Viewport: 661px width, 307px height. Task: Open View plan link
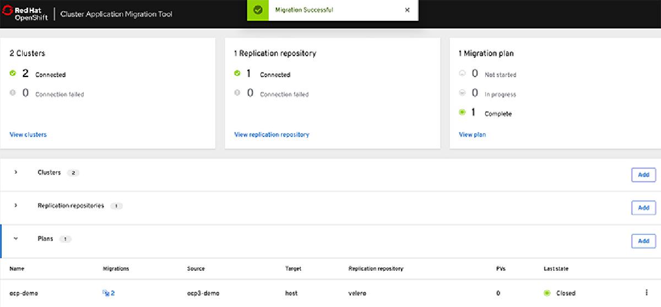pyautogui.click(x=472, y=134)
